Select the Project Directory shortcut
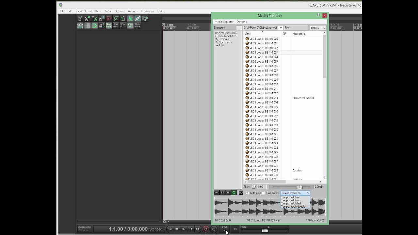This screenshot has height=235, width=418. 225,33
